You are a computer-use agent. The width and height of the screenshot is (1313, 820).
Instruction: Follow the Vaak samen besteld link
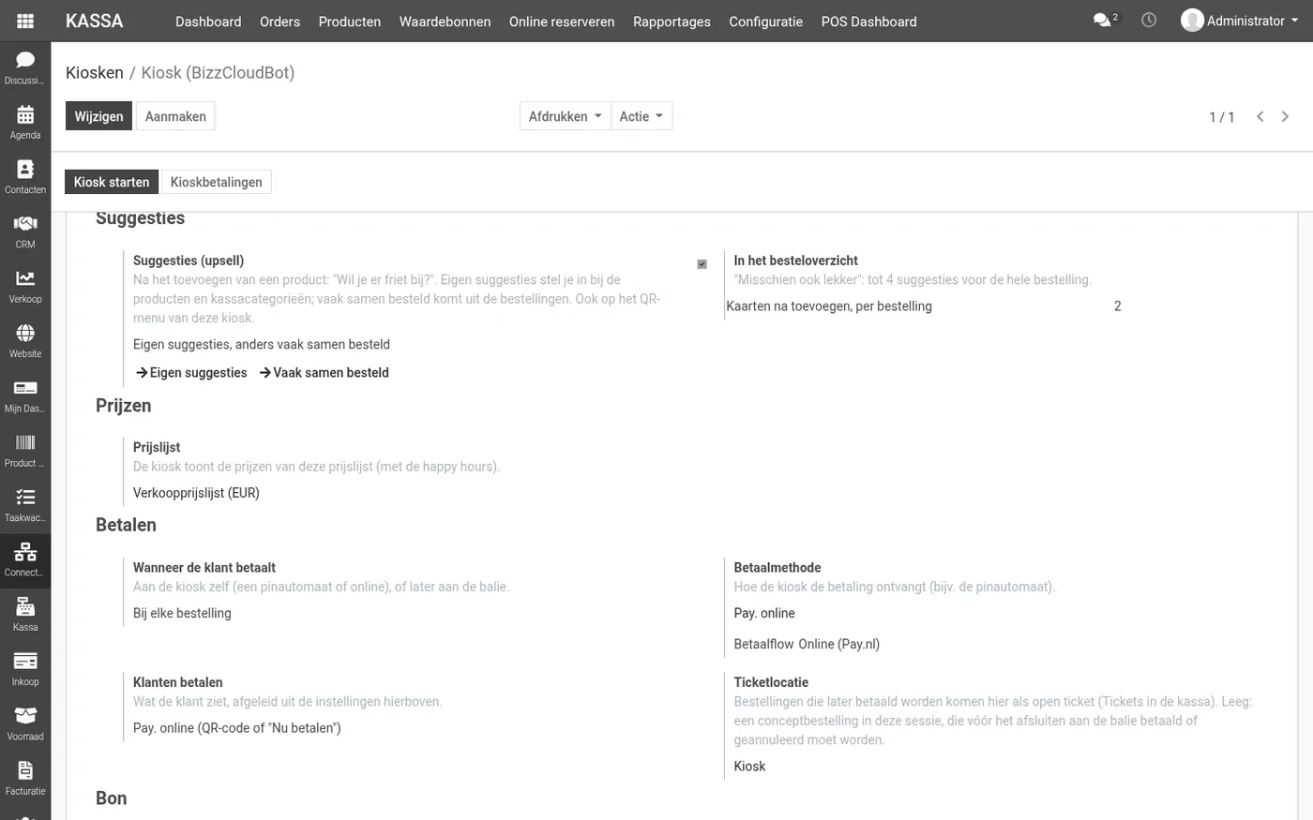coord(324,373)
